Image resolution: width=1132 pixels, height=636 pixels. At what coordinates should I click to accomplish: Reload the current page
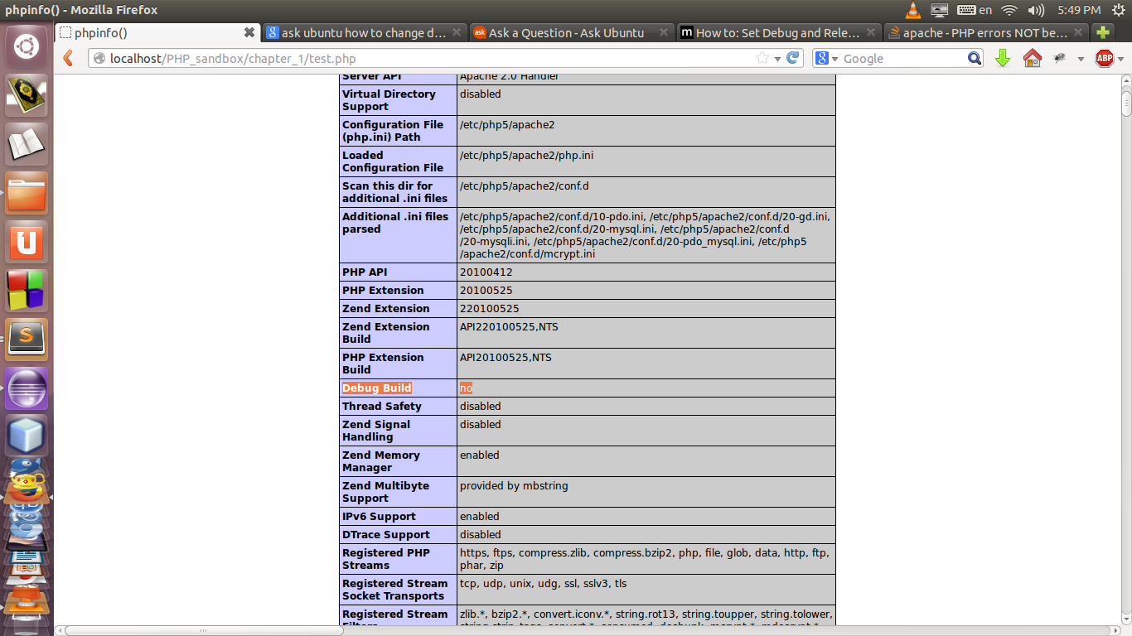793,58
